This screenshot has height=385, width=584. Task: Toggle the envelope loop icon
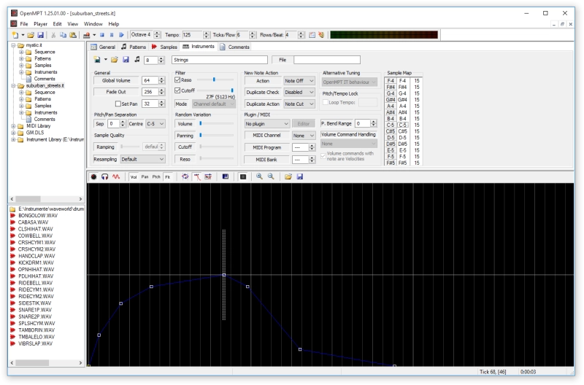pos(185,176)
